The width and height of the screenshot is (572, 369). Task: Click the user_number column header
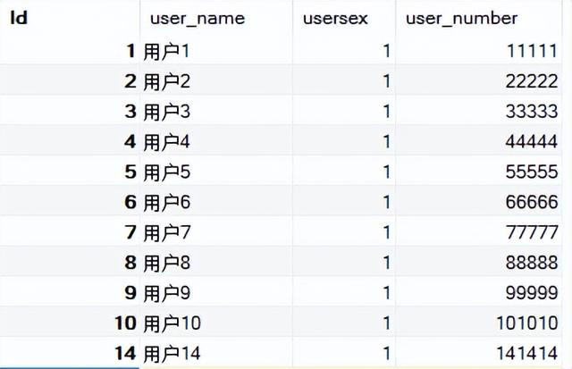coord(479,18)
